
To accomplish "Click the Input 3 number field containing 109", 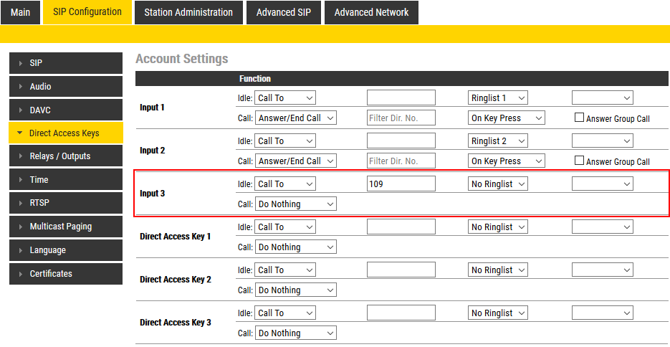I will click(x=401, y=184).
